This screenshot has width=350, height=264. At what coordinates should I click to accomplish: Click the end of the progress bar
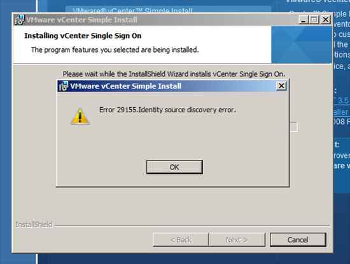click(294, 127)
